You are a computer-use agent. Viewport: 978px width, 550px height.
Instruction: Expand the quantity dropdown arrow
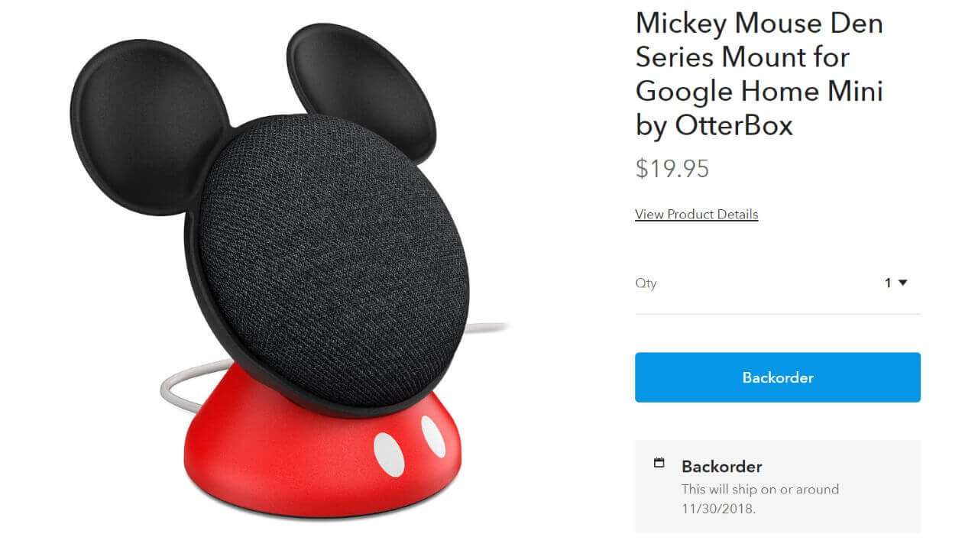tap(902, 283)
